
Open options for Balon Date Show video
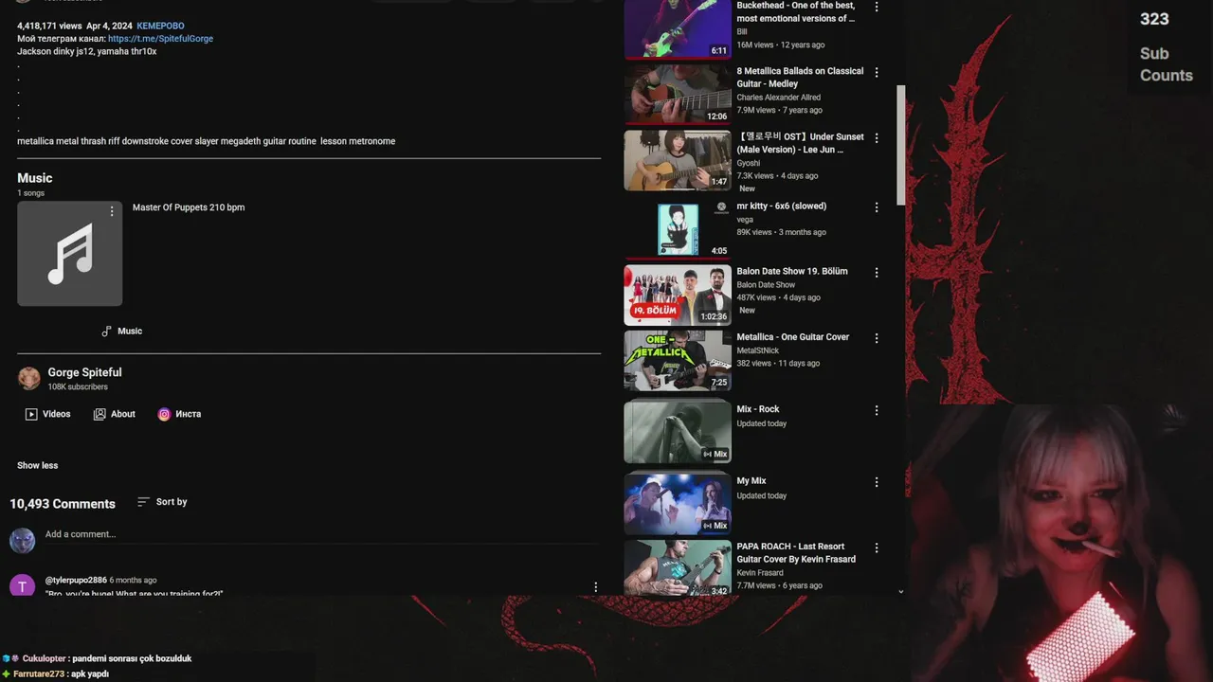(x=877, y=273)
